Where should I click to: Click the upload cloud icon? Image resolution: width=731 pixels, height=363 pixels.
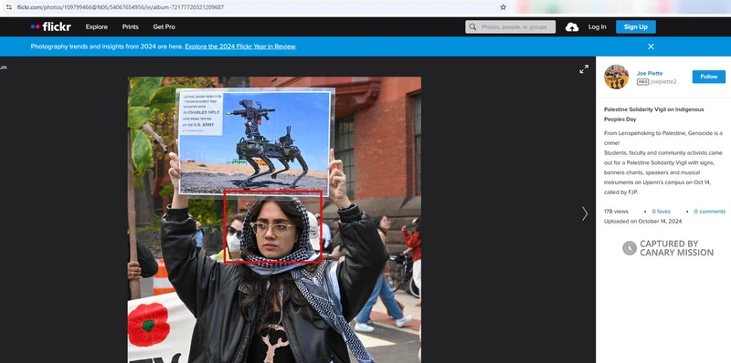572,27
